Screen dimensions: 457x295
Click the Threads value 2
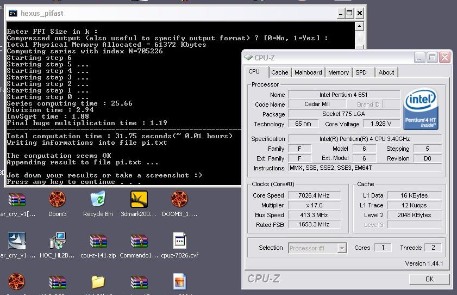point(433,248)
